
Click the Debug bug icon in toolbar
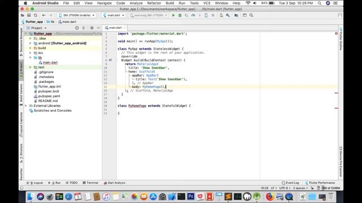click(180, 15)
